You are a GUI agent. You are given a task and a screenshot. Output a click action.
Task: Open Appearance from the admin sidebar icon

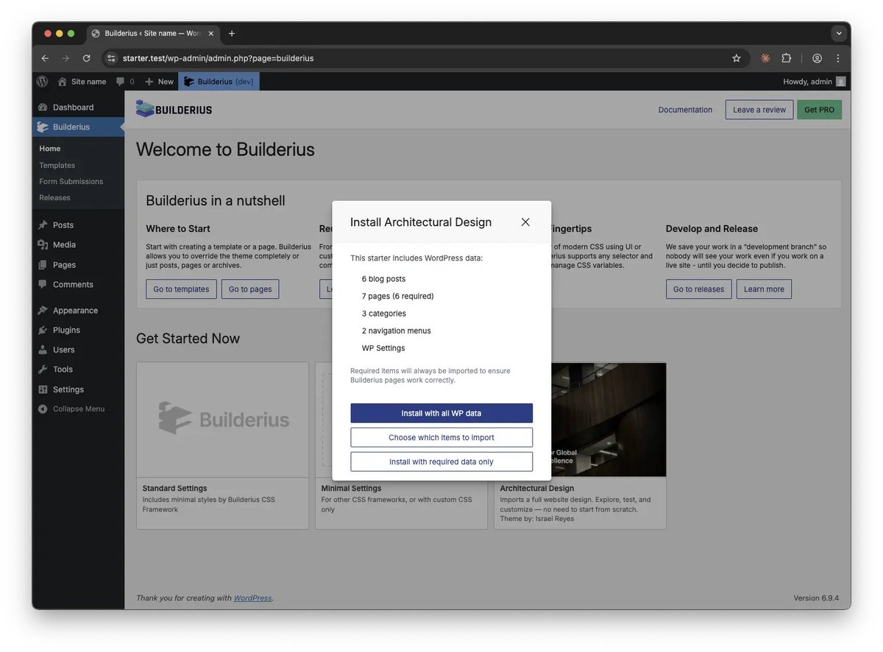[x=44, y=310]
